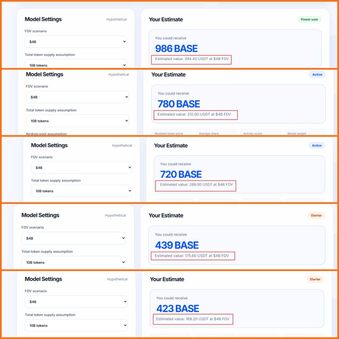This screenshot has width=339, height=339.
Task: Click You could receive label above 439 BASE
Action: tap(171, 235)
